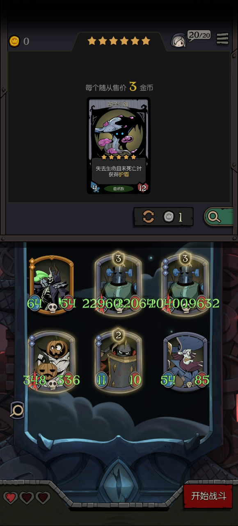Refresh the shop with the arrows icon
Viewport: 238px width, 526px height.
[149, 217]
